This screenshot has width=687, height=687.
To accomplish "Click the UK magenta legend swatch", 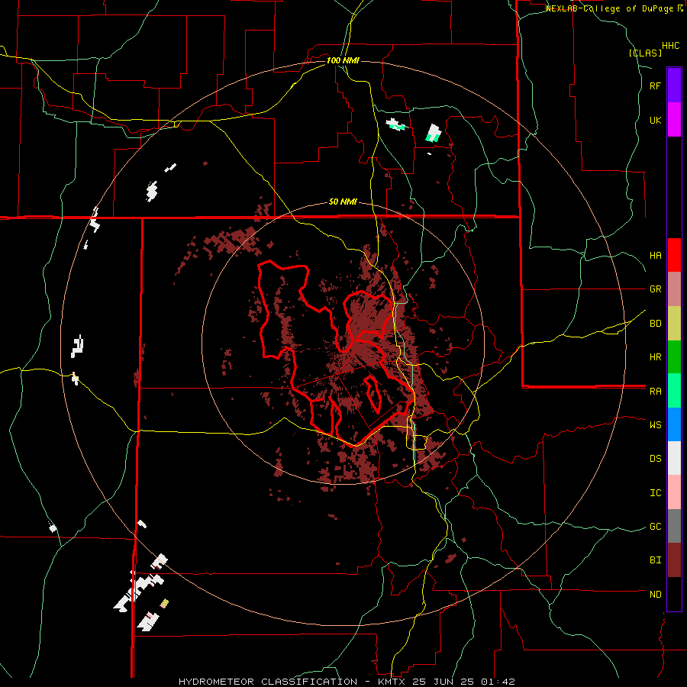I will [x=674, y=119].
